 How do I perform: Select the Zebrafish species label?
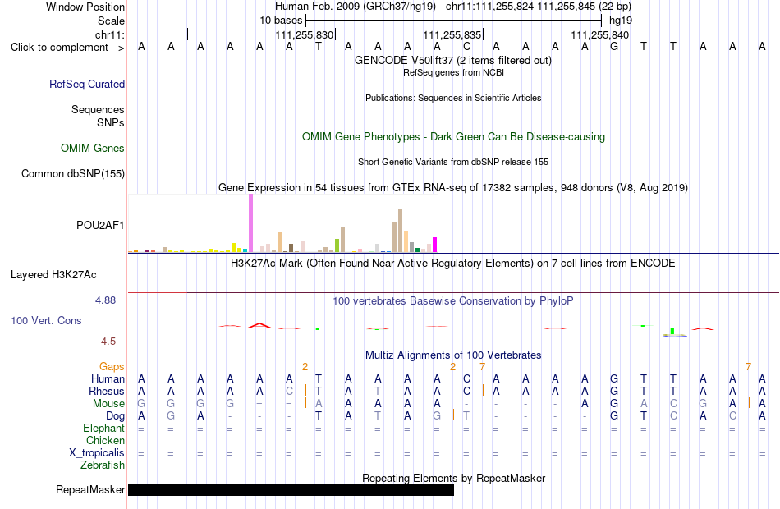point(103,465)
